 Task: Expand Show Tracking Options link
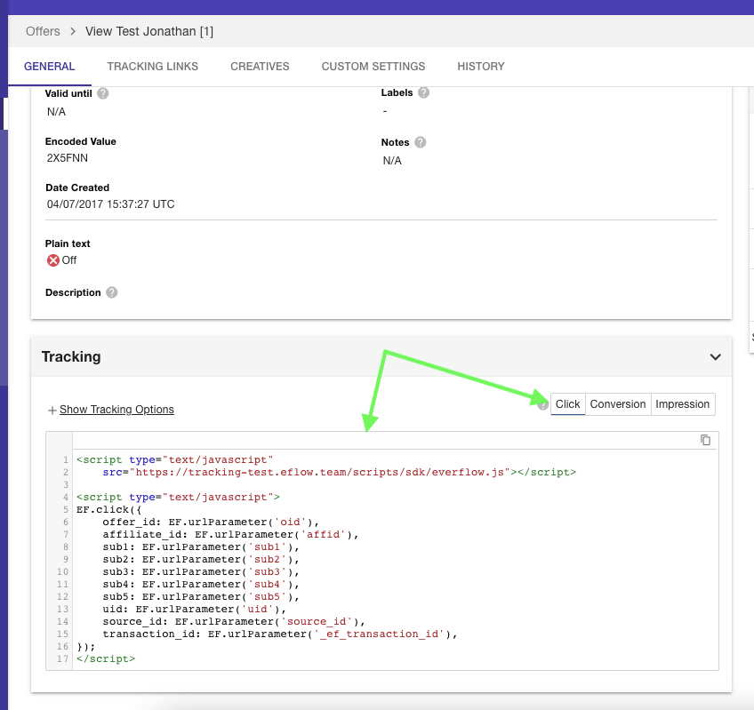pos(116,410)
